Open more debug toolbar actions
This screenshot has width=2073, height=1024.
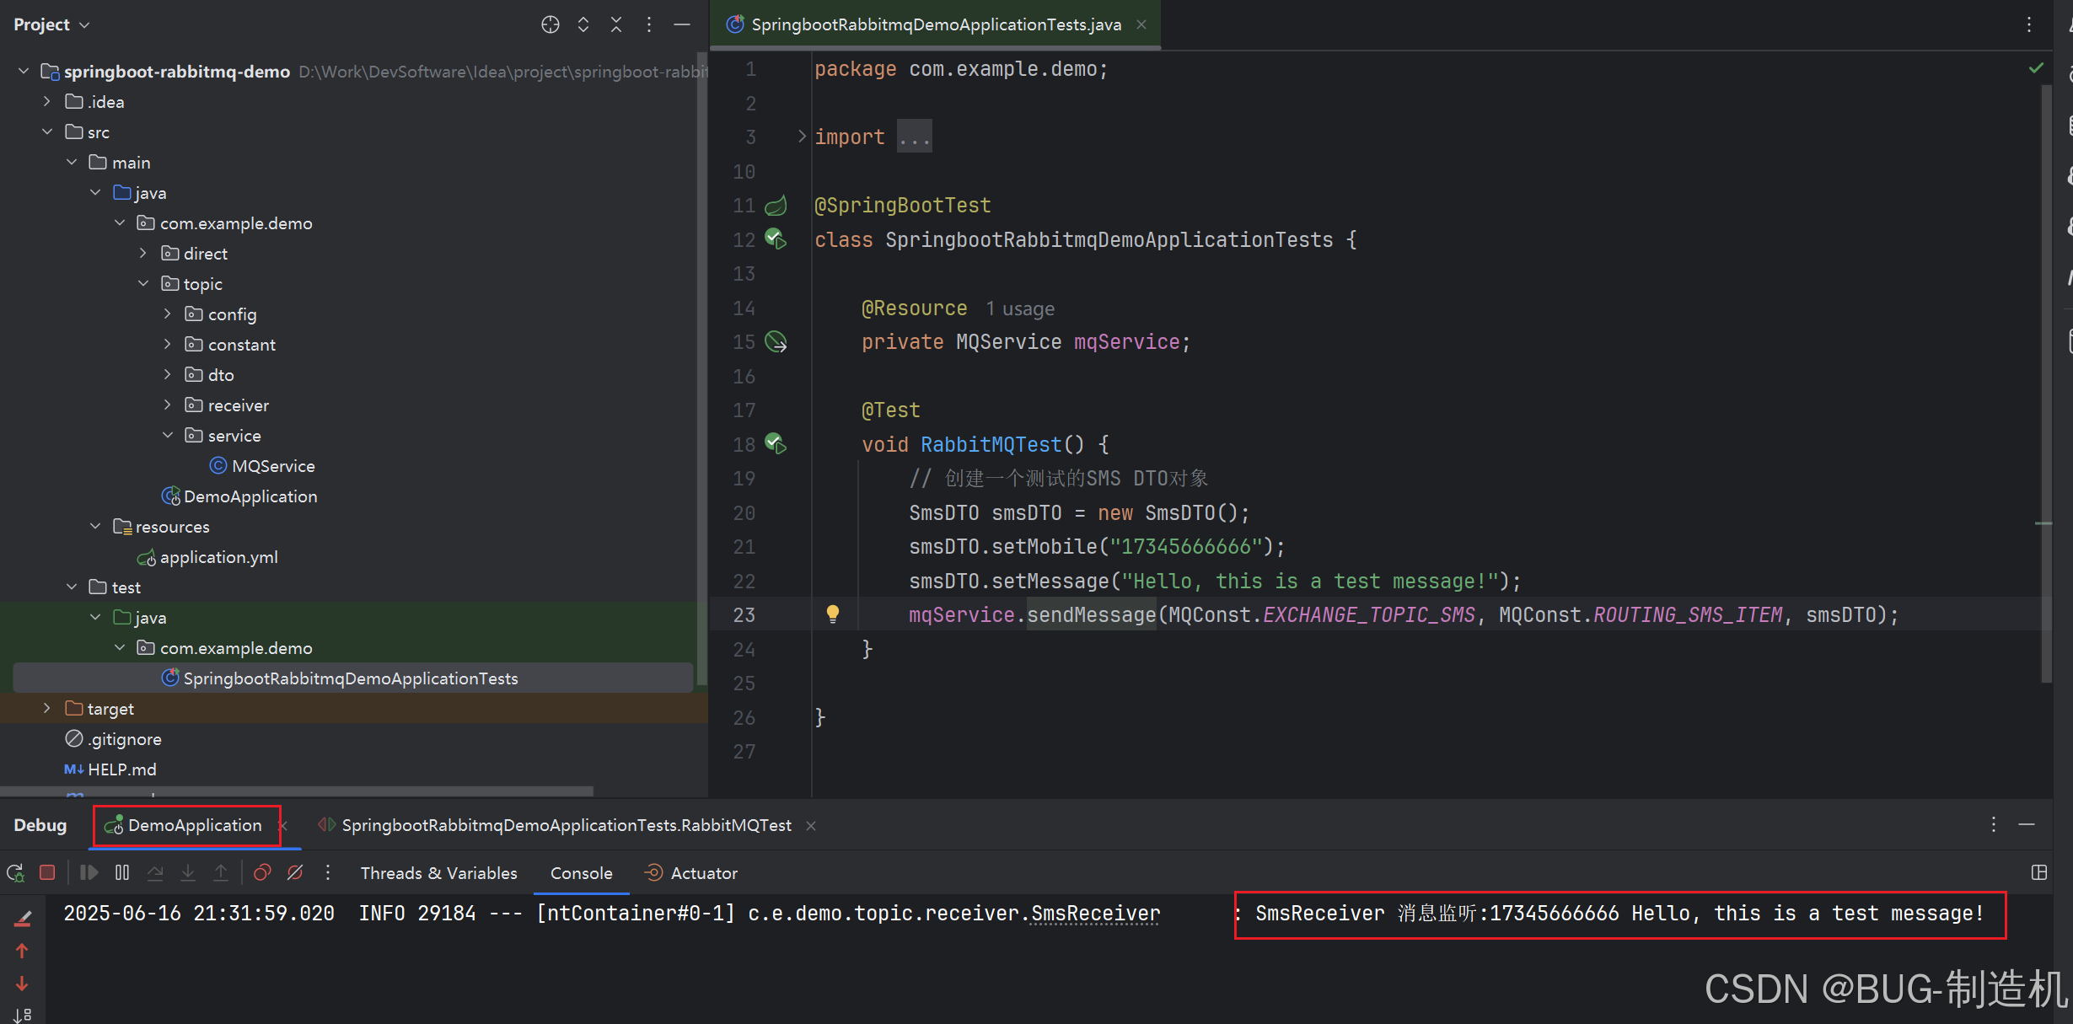point(328,872)
